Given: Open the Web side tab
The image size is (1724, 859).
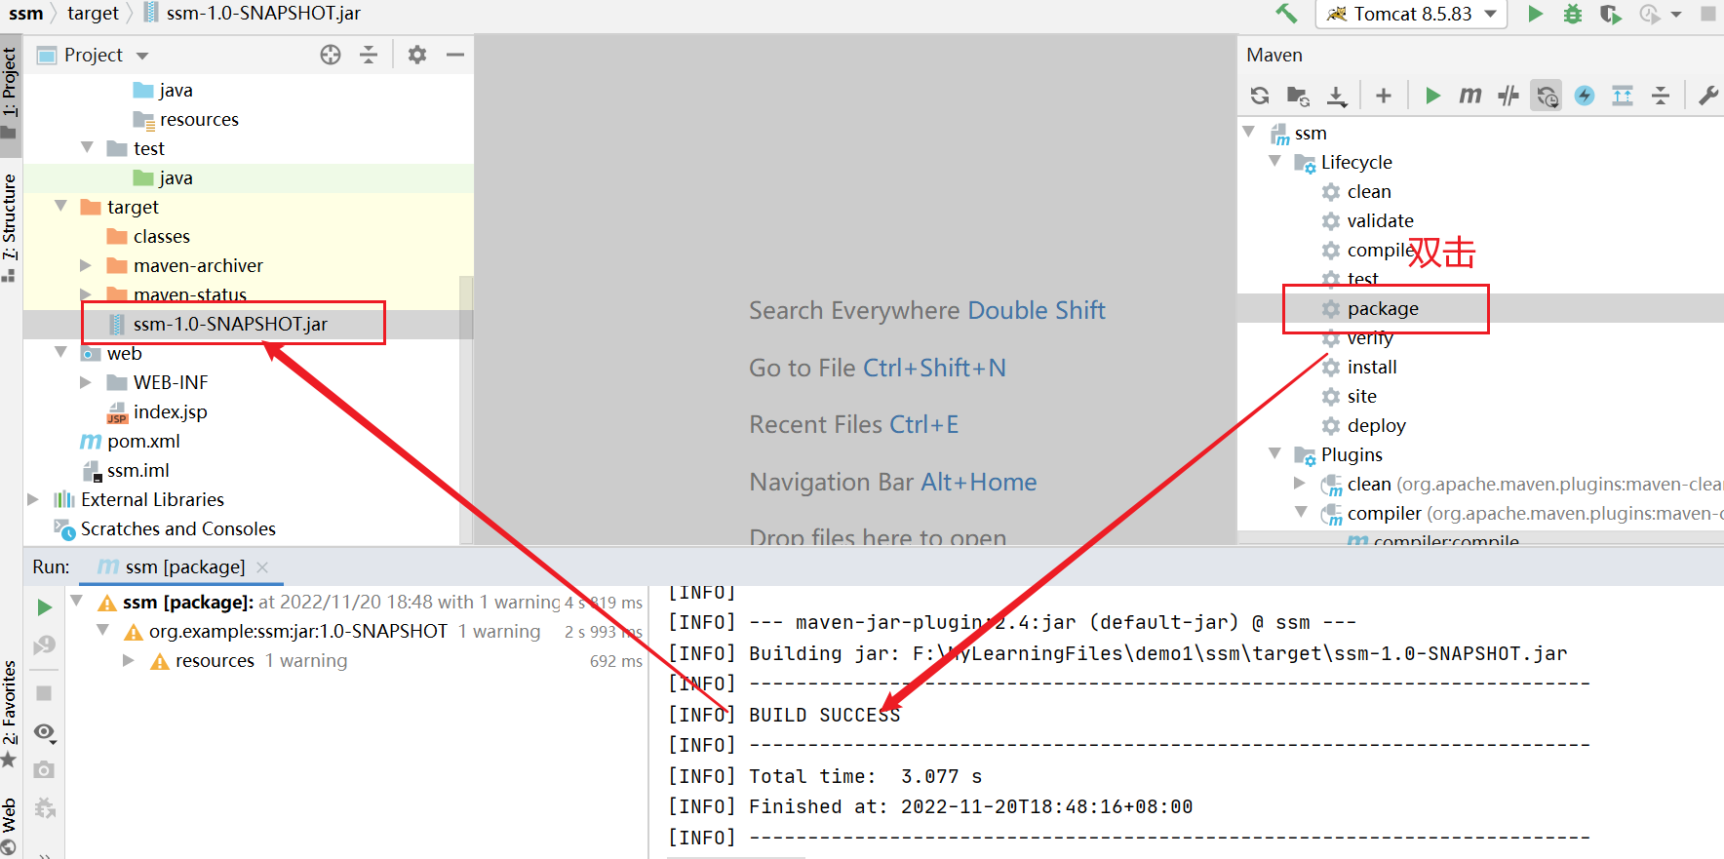Looking at the screenshot, I should [x=10, y=826].
